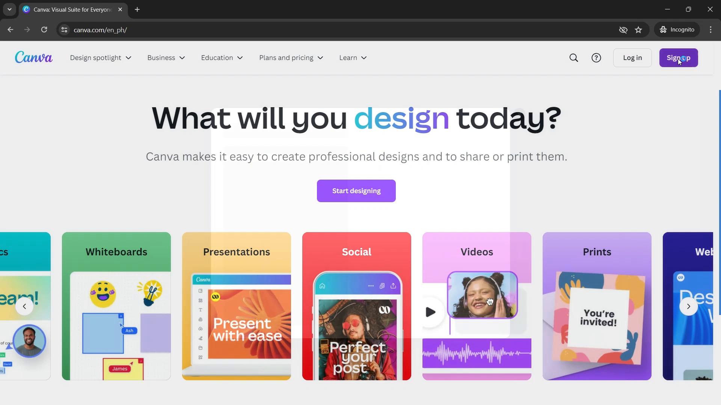Screen dimensions: 721x405
Task: Click the search icon
Action: tap(573, 58)
